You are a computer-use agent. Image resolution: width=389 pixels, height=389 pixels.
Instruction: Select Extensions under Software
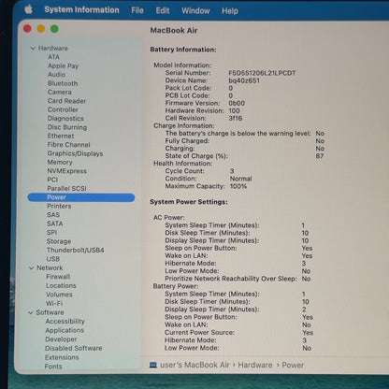click(x=62, y=357)
